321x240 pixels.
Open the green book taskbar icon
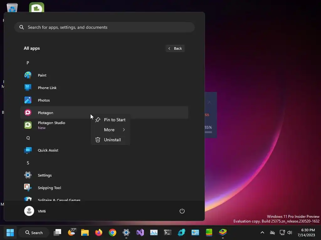pyautogui.click(x=209, y=232)
